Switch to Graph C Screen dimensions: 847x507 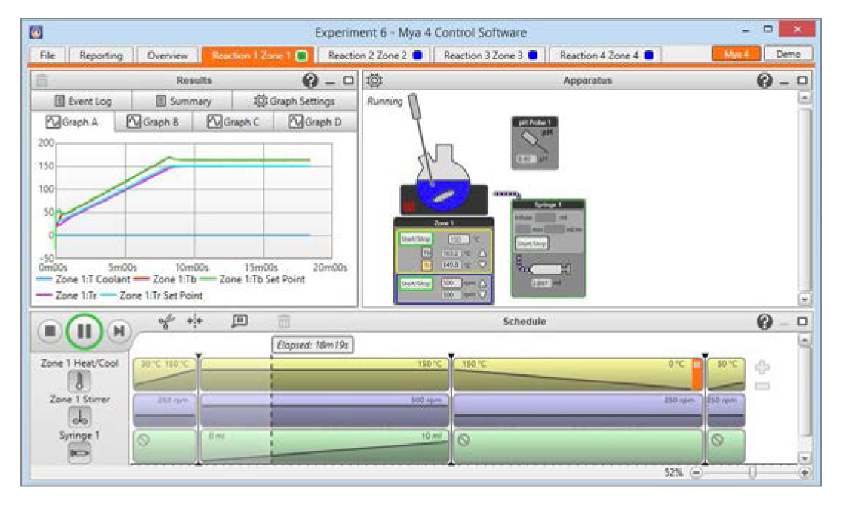pyautogui.click(x=234, y=122)
